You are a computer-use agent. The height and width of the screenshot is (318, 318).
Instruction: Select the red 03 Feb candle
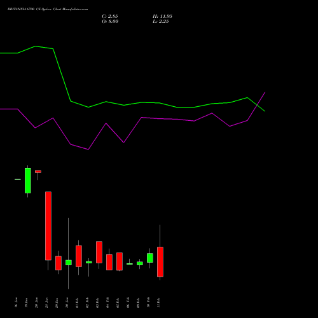(x=99, y=252)
